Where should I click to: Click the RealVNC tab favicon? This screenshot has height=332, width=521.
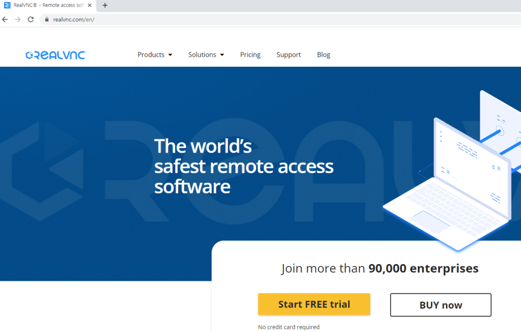7,6
